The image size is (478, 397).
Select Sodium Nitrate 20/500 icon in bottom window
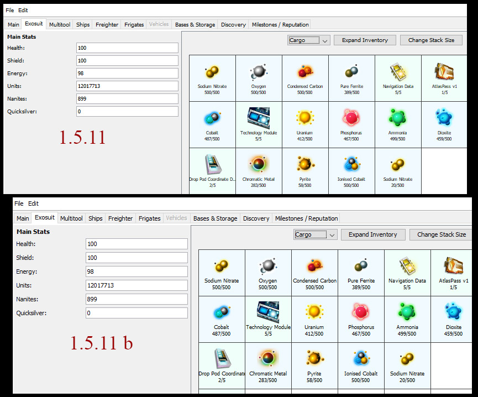click(x=407, y=359)
